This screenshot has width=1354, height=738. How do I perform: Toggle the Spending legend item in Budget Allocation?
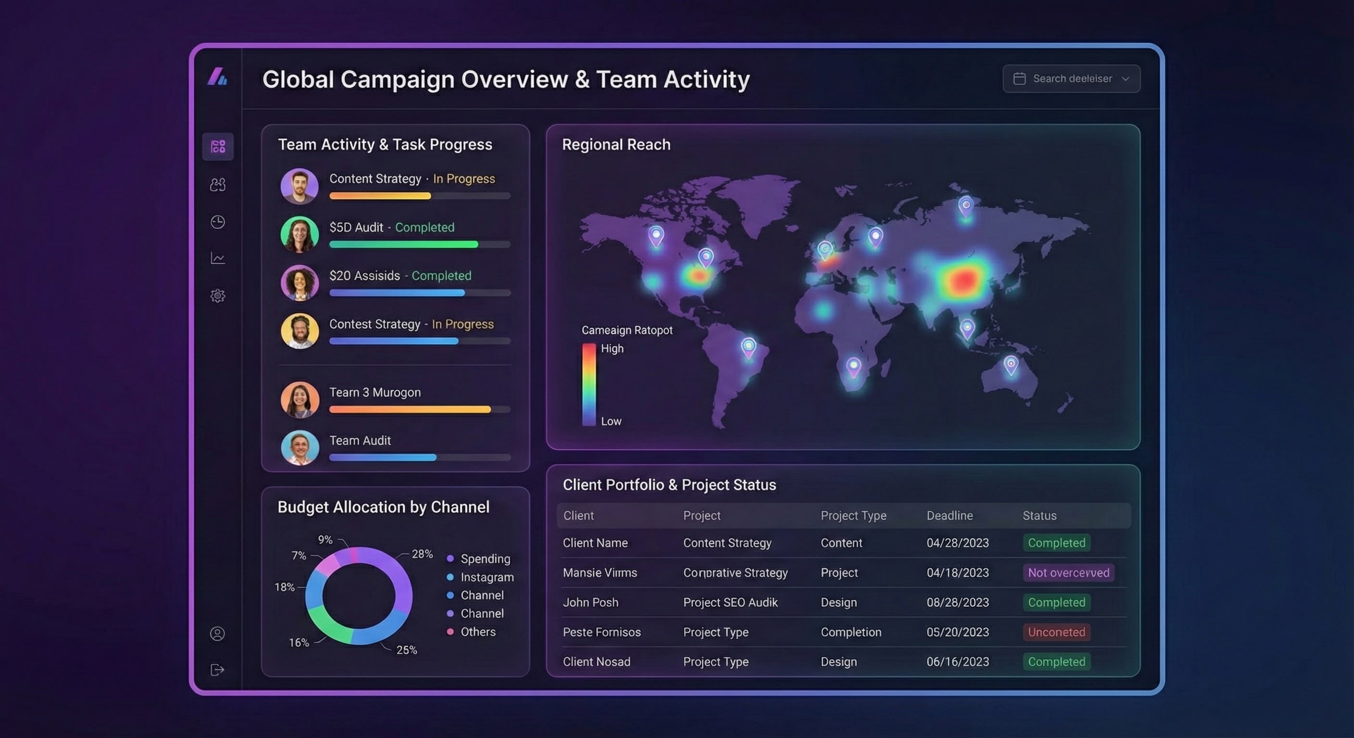(x=485, y=558)
